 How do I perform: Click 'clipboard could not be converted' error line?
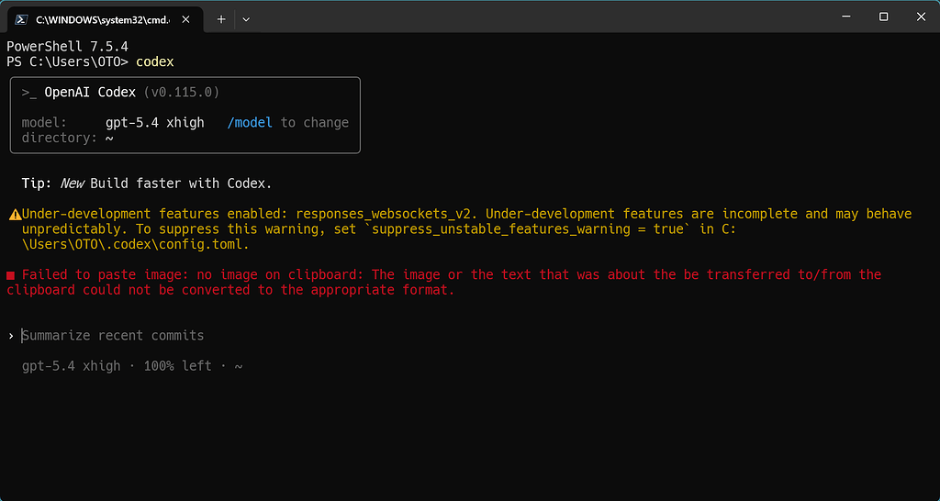click(x=230, y=290)
